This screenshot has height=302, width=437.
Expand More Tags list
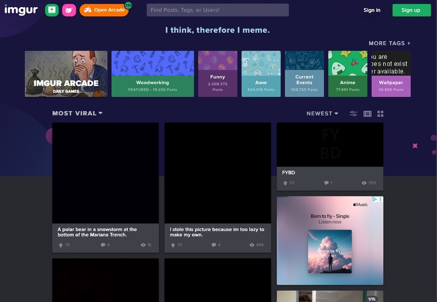coord(389,43)
